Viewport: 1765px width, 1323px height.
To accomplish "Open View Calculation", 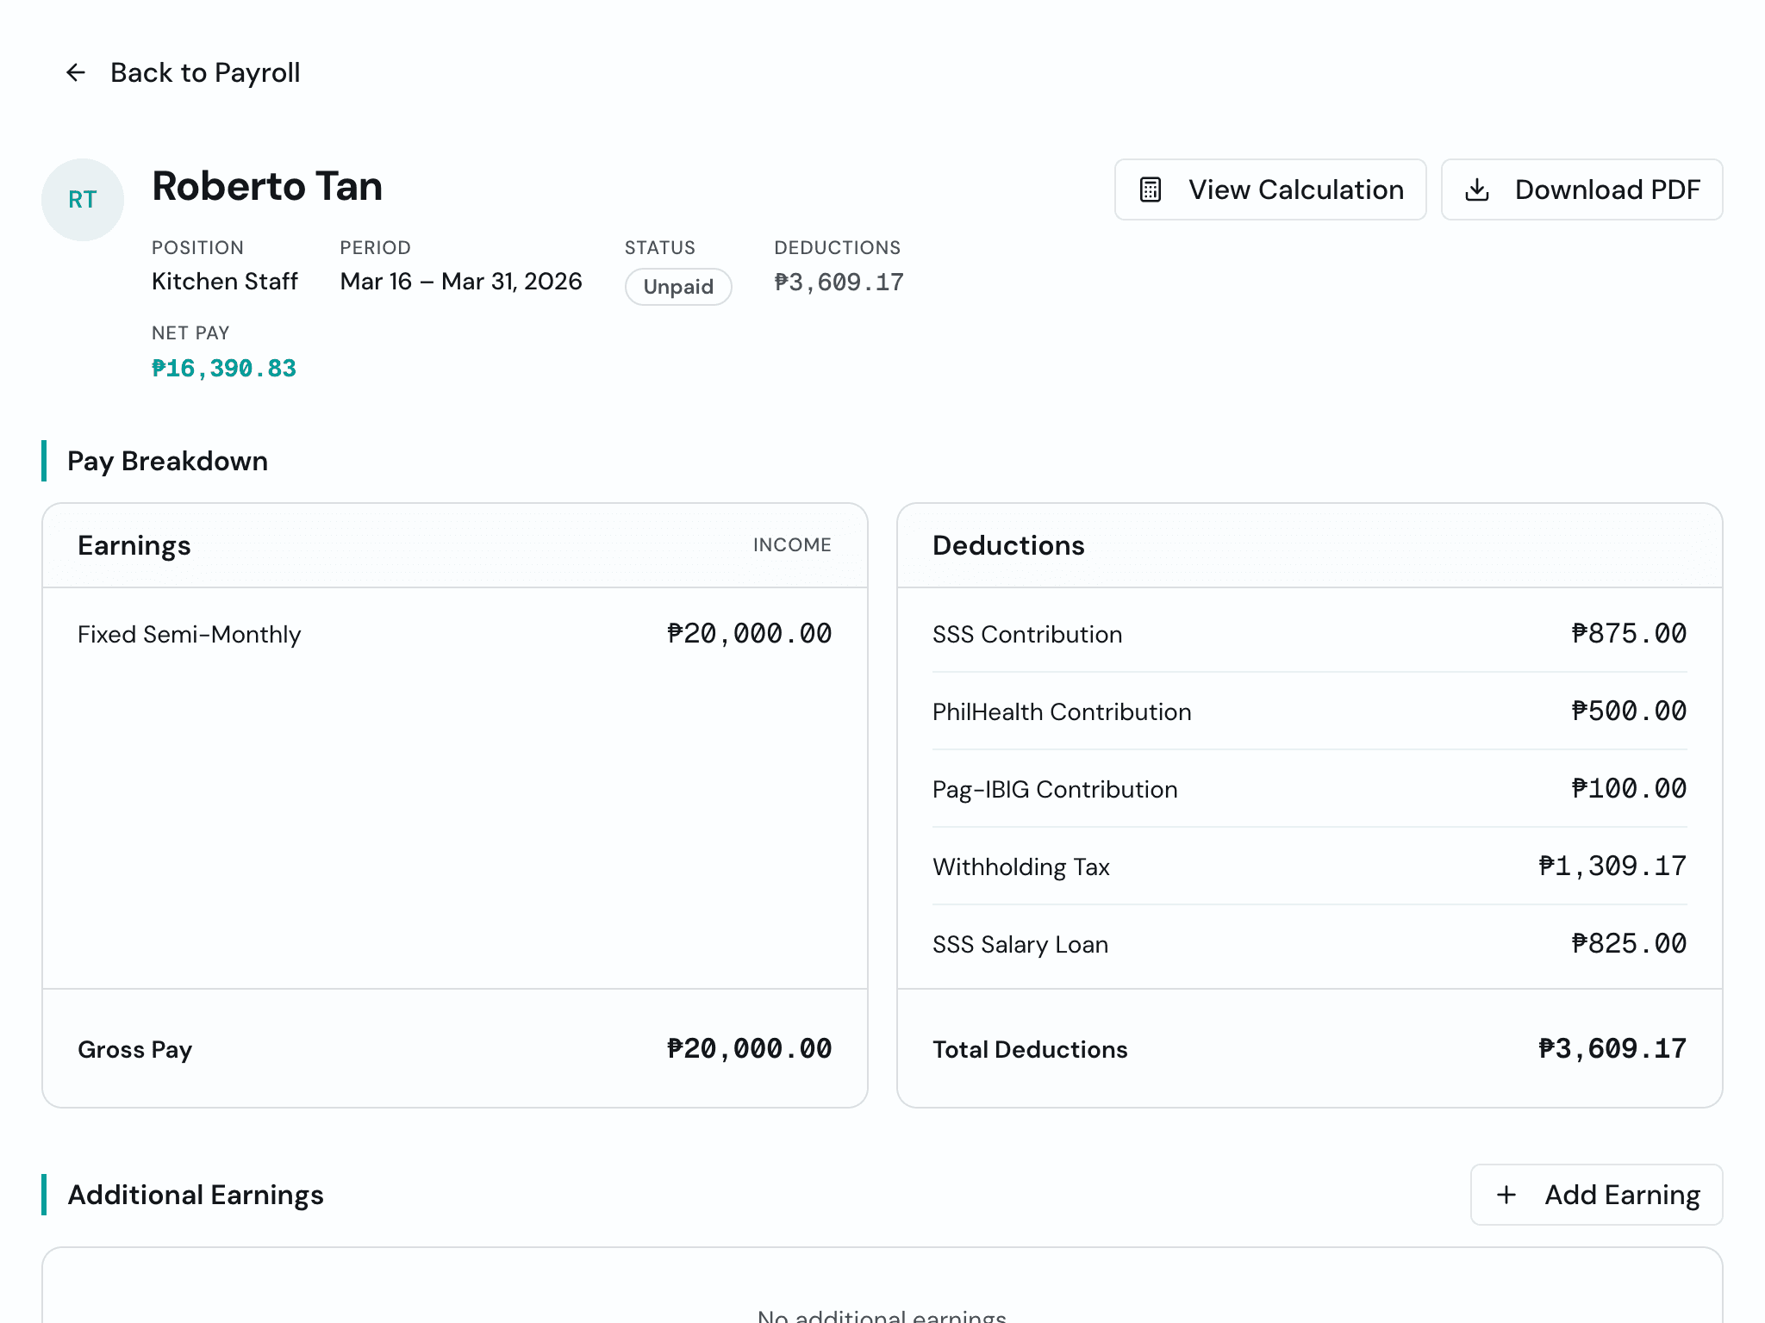I will (x=1270, y=189).
